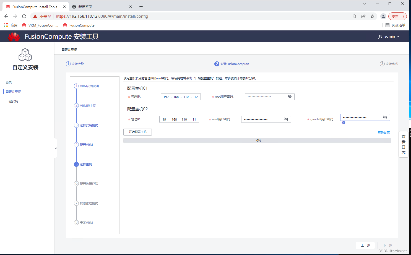Click the 自定义安装 cube icon
This screenshot has height=255, width=411.
pos(25,55)
